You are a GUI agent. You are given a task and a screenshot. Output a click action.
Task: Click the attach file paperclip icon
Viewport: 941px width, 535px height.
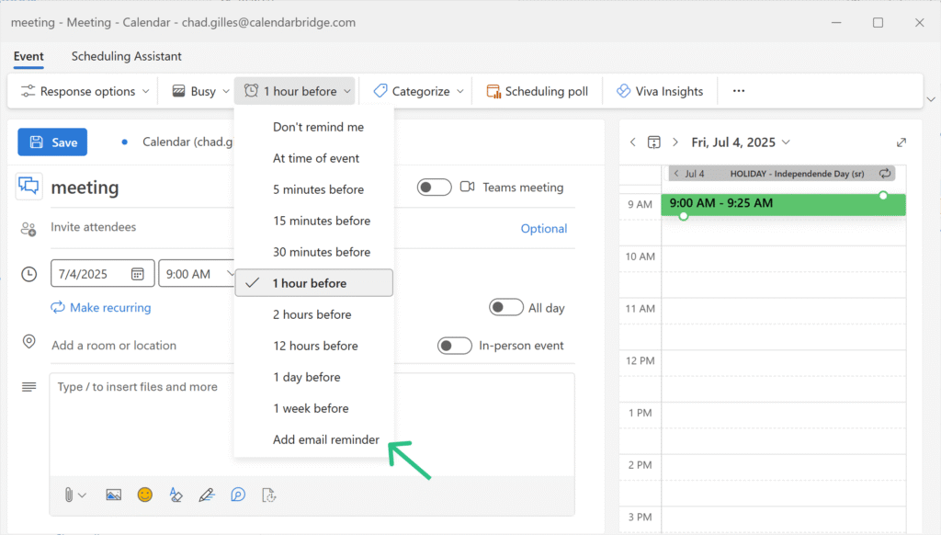coord(69,495)
